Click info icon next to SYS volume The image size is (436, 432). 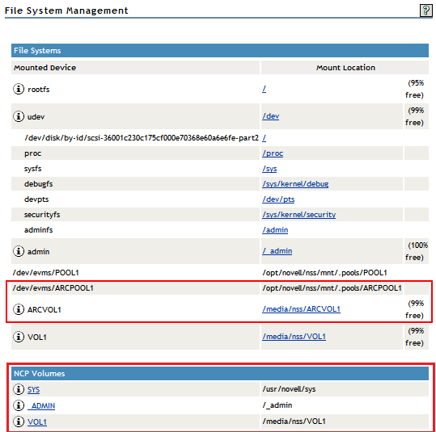19,389
